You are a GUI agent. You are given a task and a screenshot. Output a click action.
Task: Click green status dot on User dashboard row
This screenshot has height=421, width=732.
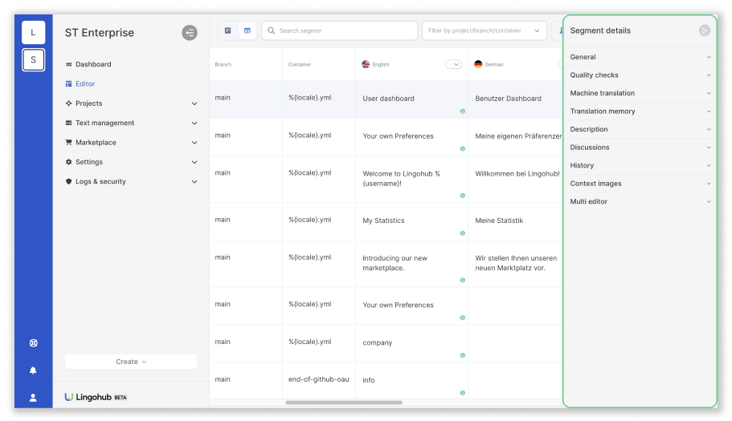(x=463, y=111)
